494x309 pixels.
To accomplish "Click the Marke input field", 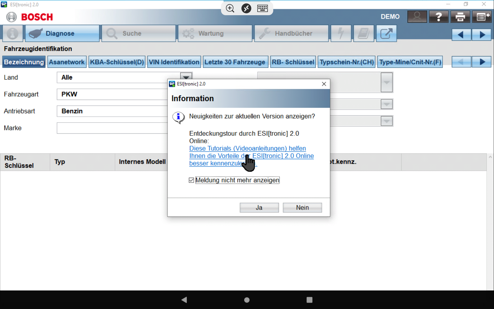I will 112,128.
